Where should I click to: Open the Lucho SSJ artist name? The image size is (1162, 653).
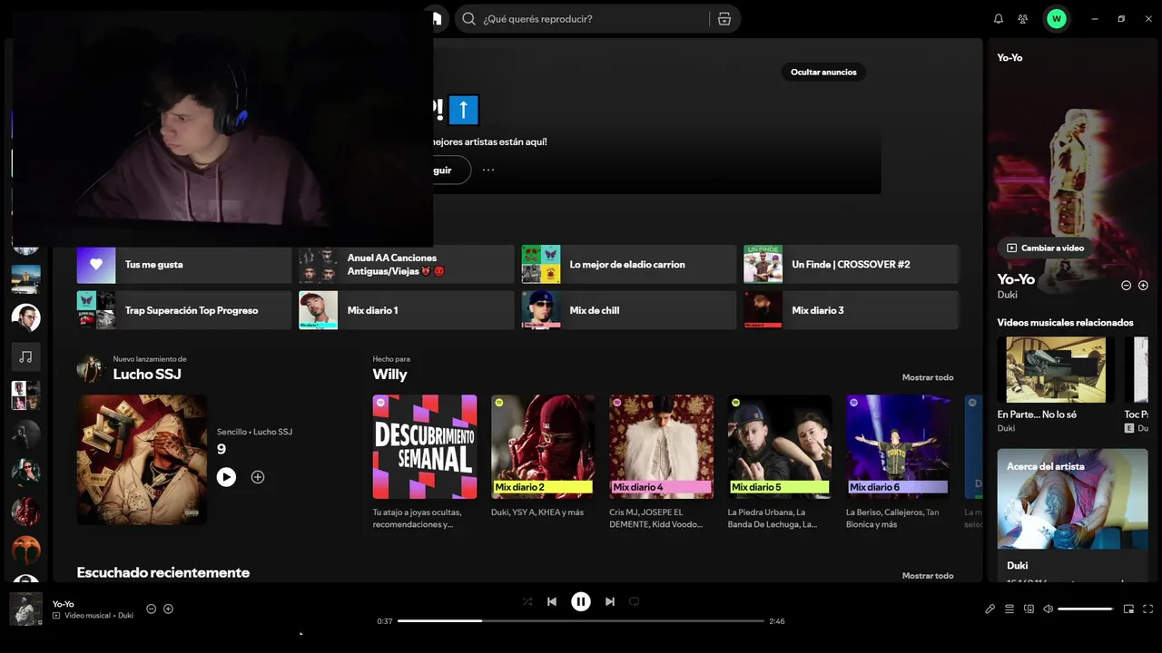(147, 375)
